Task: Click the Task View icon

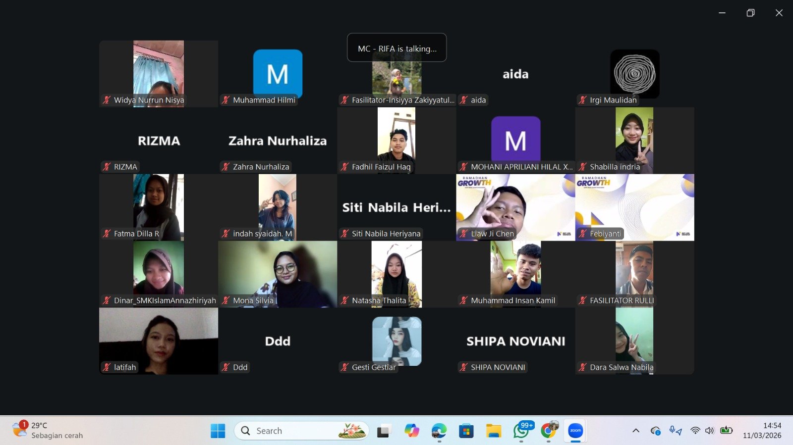Action: tap(384, 431)
